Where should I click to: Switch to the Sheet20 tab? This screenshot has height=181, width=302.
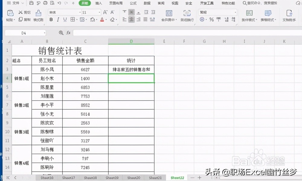[134, 178]
